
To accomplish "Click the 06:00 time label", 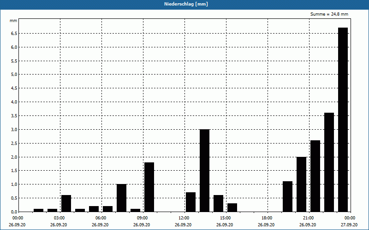I will (x=101, y=218).
